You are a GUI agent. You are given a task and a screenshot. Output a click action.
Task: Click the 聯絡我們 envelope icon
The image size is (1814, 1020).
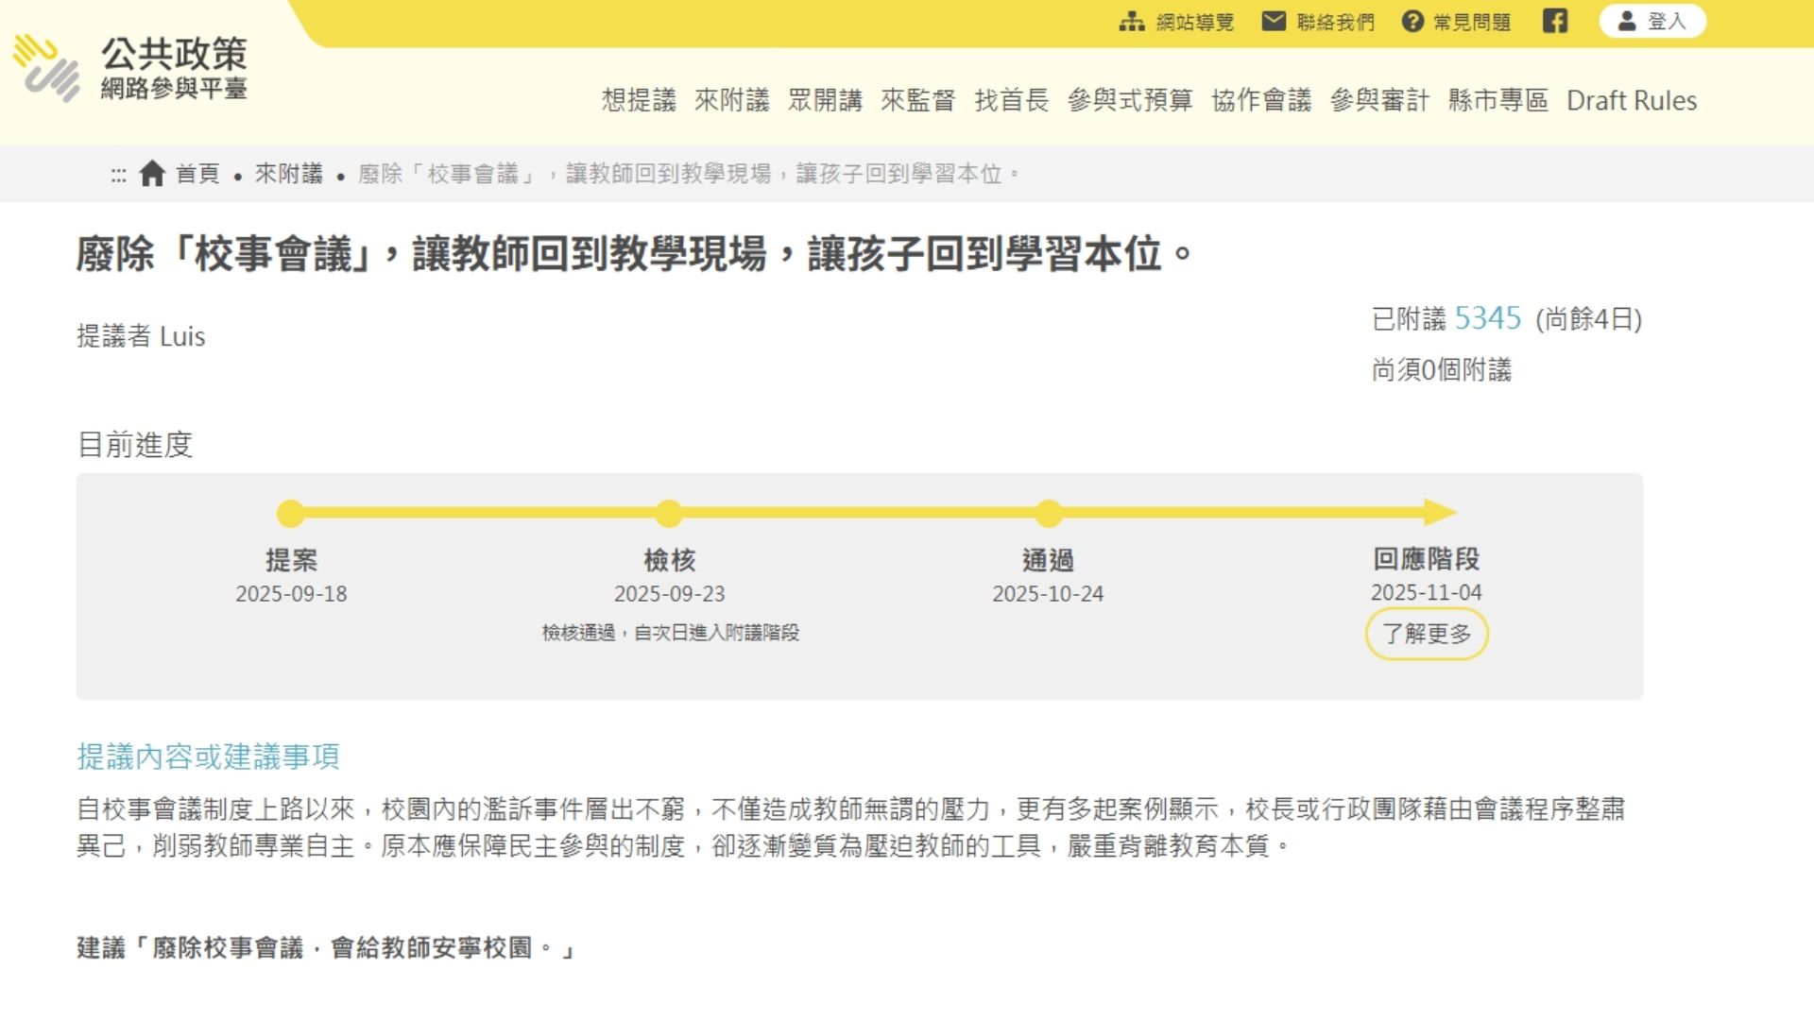click(1275, 21)
